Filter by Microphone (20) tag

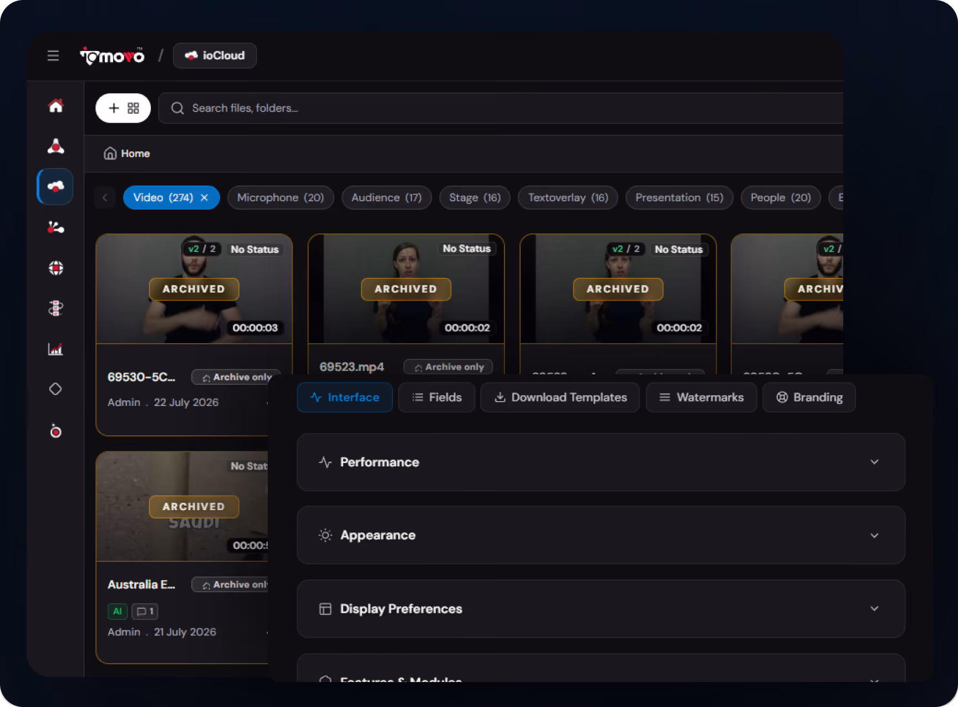[281, 198]
